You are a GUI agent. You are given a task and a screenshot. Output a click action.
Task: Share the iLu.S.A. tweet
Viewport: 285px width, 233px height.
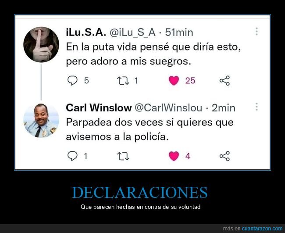click(x=224, y=81)
